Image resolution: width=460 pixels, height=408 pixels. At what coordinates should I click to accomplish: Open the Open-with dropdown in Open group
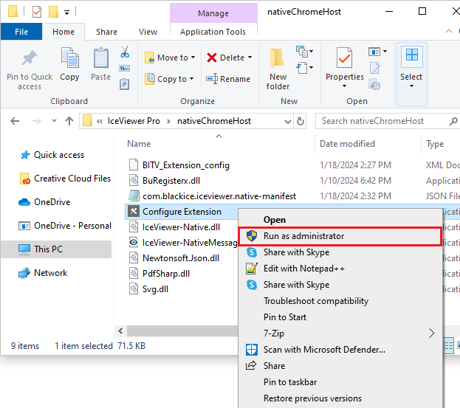(x=378, y=52)
